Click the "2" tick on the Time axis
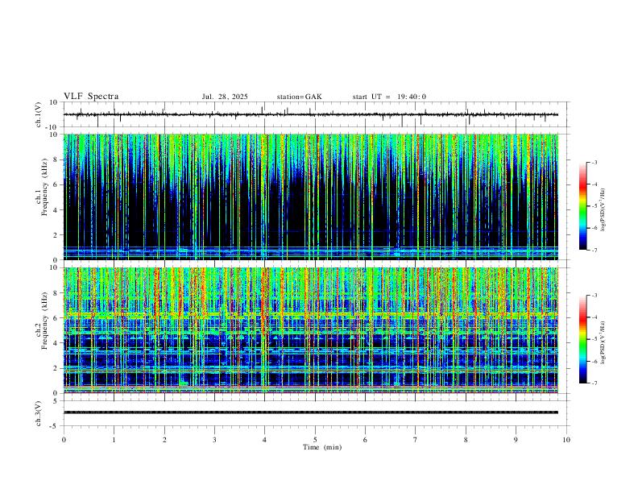 pyautogui.click(x=164, y=440)
